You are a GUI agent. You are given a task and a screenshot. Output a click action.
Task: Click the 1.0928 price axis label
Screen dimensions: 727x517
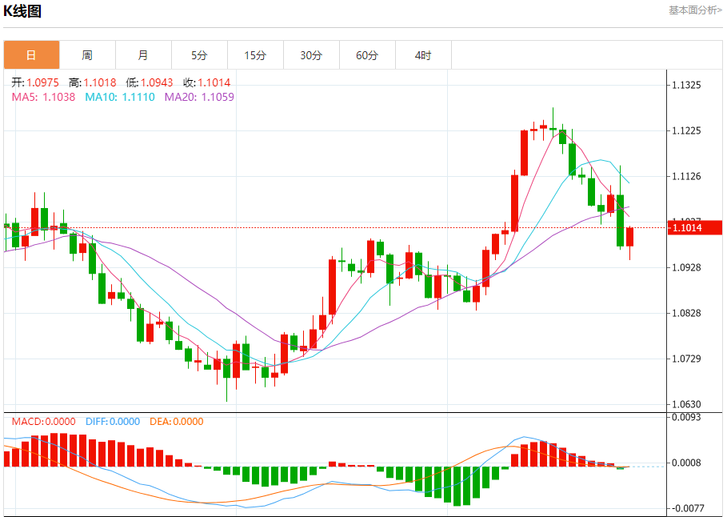(687, 268)
